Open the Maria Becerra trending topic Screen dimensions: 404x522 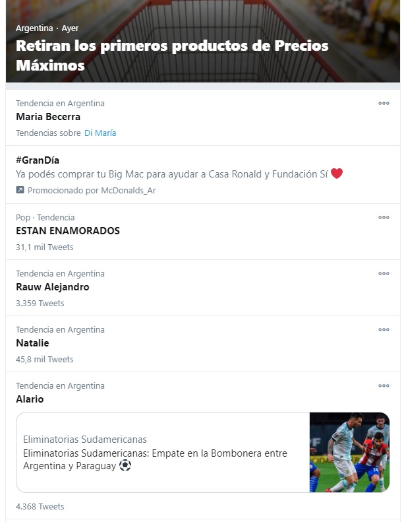click(x=48, y=117)
